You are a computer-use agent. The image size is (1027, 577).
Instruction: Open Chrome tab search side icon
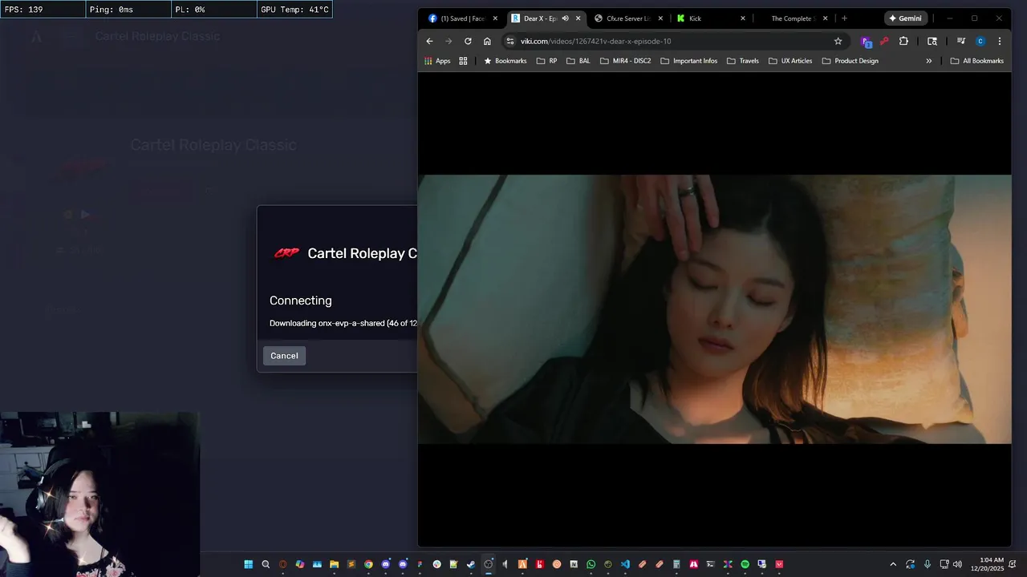pos(932,41)
